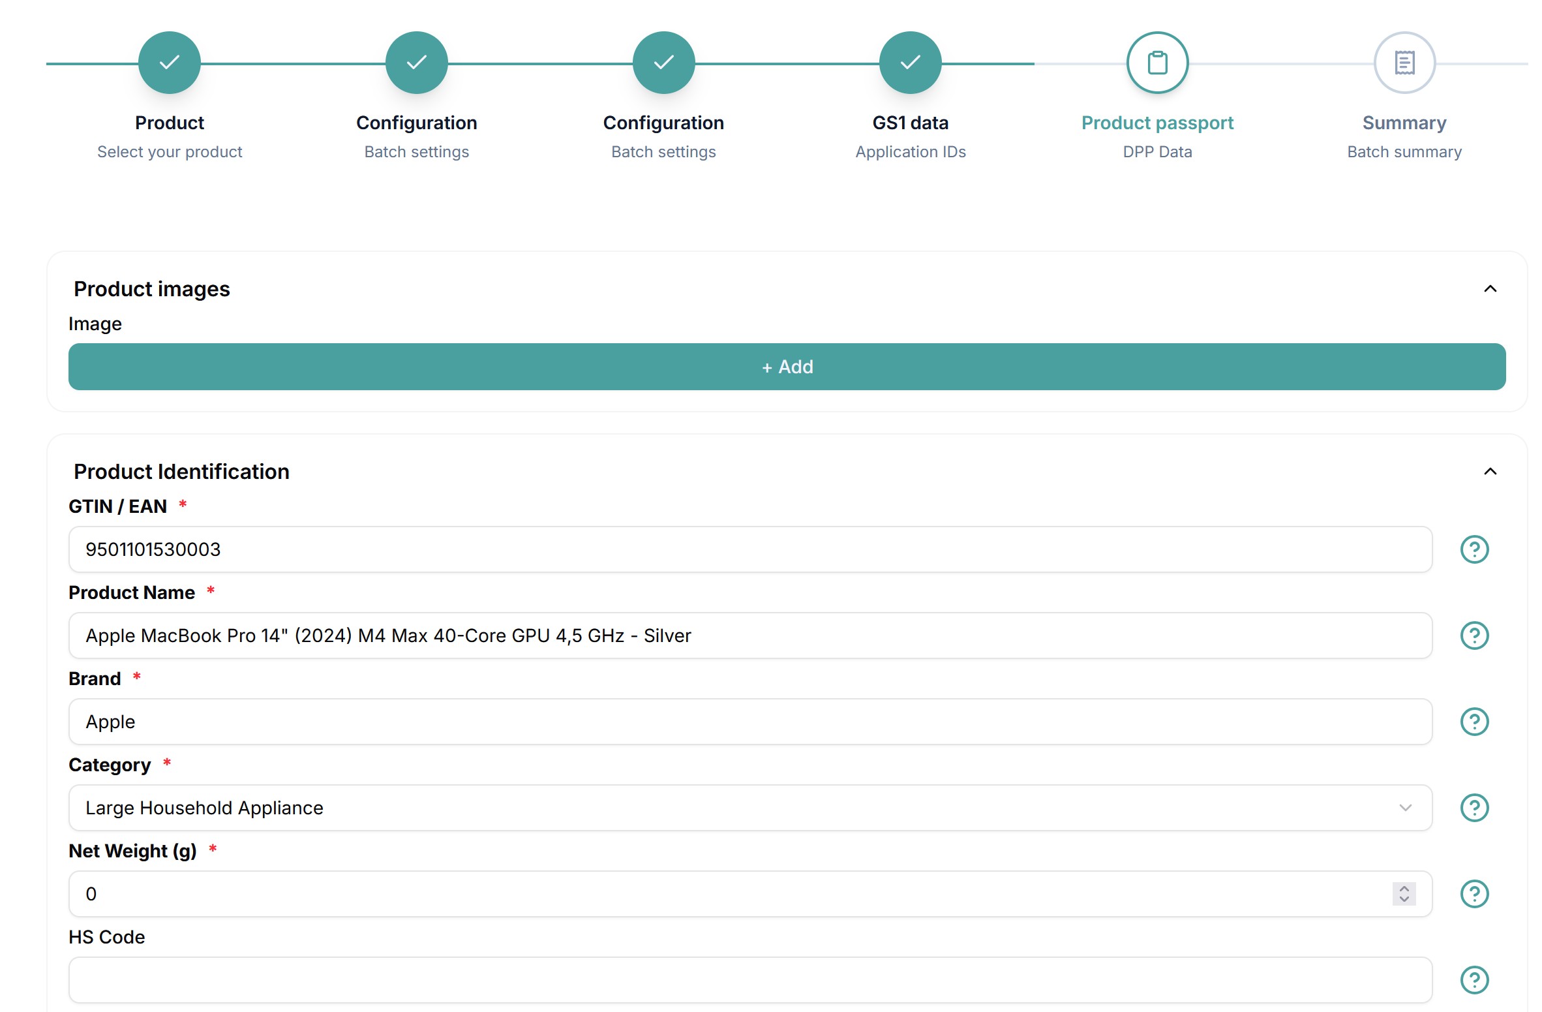Open help for the Product Name field
1542x1012 pixels.
pos(1474,636)
